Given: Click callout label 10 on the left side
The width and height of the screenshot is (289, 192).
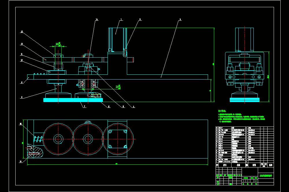Looking at the screenshot, I should pyautogui.click(x=22, y=60).
